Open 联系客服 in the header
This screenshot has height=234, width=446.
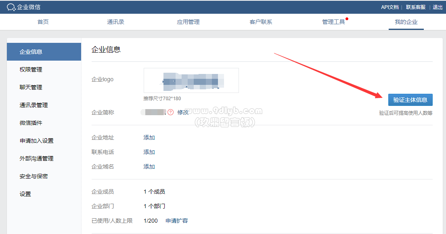tap(416, 7)
